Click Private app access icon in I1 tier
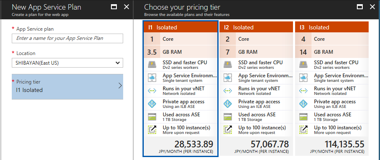Viewport: 380px width, 160px height. click(152, 104)
